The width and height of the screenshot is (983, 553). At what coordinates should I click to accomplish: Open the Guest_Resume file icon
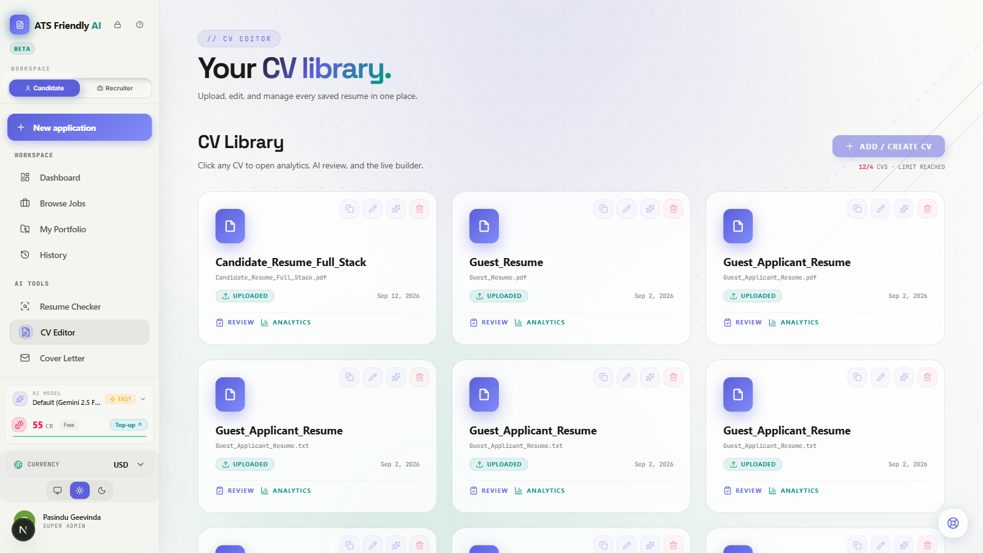tap(484, 226)
